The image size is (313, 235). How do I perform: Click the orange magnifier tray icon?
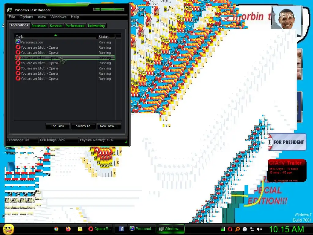(237, 229)
